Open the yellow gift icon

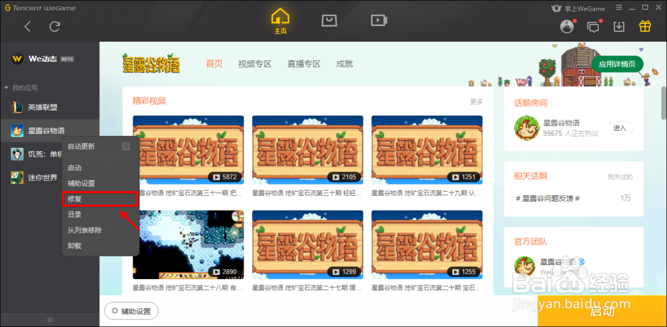click(x=645, y=27)
